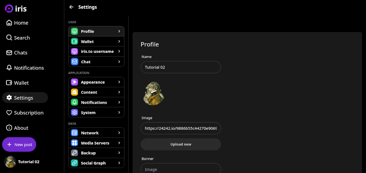Click the Upload new button
Screen dimensions: 366x173
point(181,144)
